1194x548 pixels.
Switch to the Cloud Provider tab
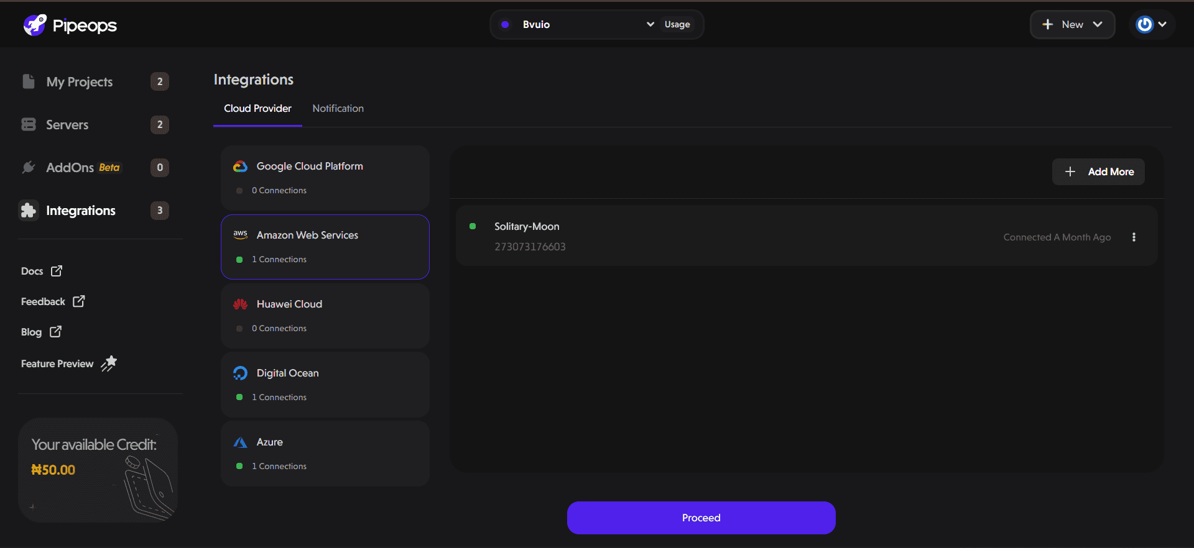coord(257,109)
